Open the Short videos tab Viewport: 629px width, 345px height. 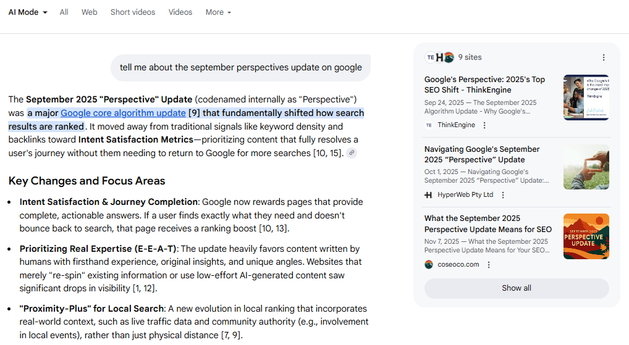(x=133, y=12)
